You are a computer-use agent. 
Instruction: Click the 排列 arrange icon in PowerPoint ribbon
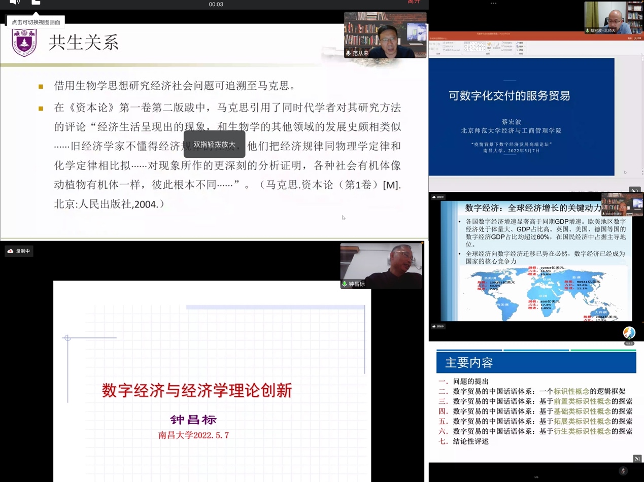[490, 46]
